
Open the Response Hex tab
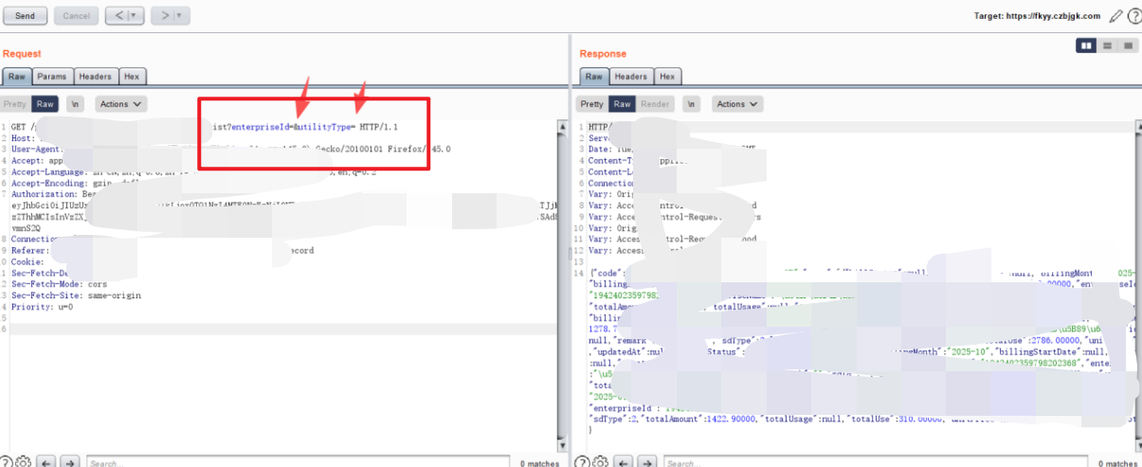tap(667, 77)
